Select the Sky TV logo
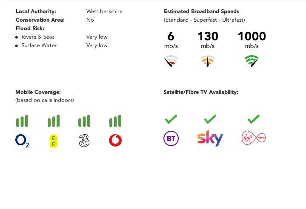The height and width of the screenshot is (209, 306). coord(210,138)
